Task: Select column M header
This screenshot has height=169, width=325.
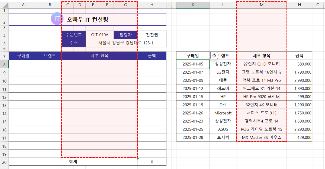Action: 262,5
